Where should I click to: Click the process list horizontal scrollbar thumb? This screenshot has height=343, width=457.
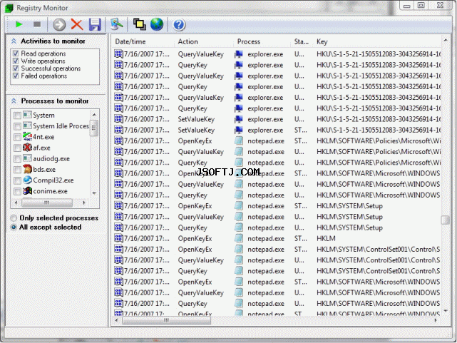point(47,203)
